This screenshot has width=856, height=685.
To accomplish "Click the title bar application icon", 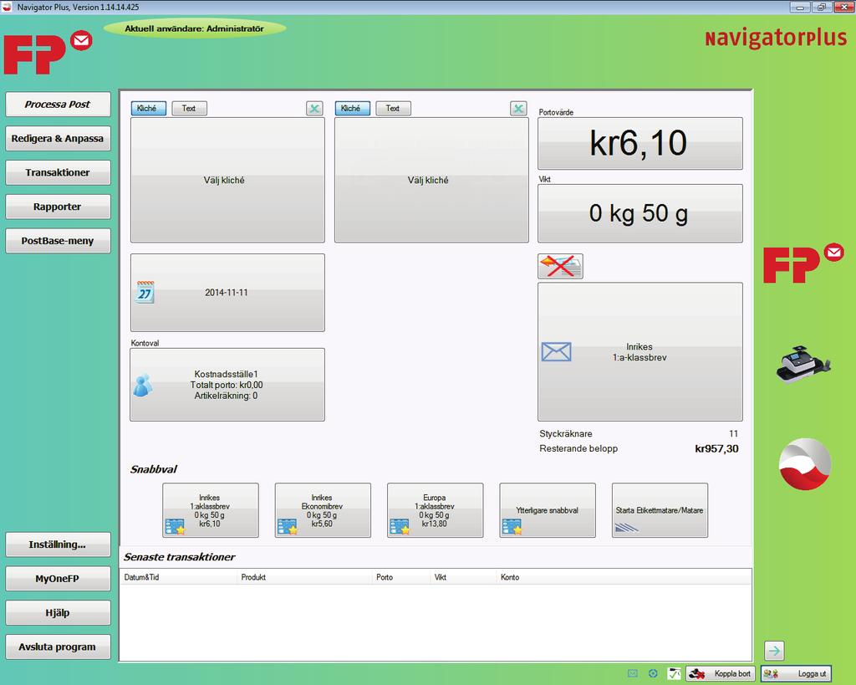I will click(x=8, y=7).
